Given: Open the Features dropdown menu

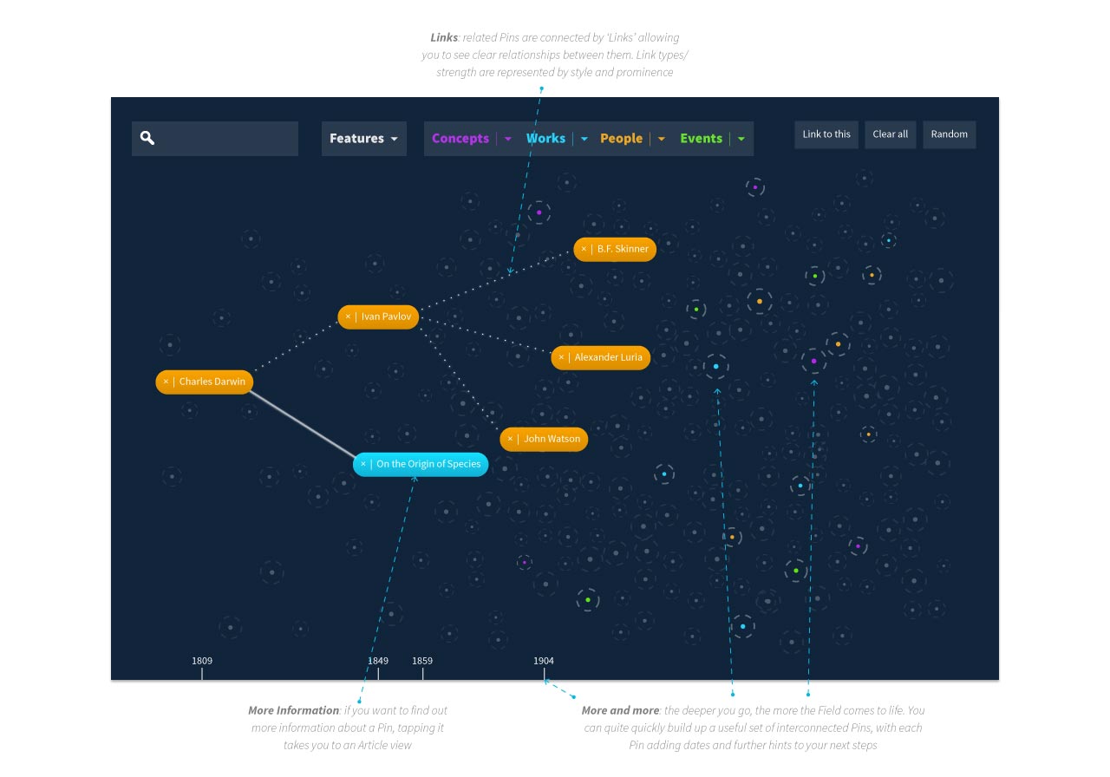Looking at the screenshot, I should pos(363,139).
